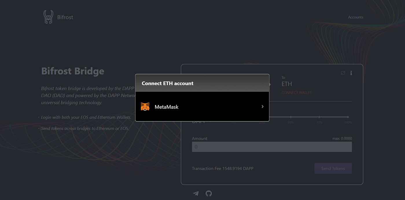Screen dimensions: 405x200
Task: Click the red CONNECT WALLET link
Action: (297, 93)
